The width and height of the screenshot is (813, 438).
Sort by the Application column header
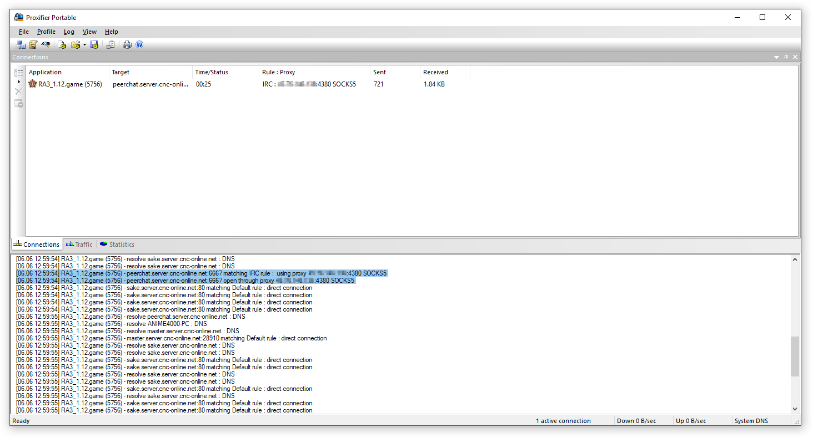click(x=68, y=72)
